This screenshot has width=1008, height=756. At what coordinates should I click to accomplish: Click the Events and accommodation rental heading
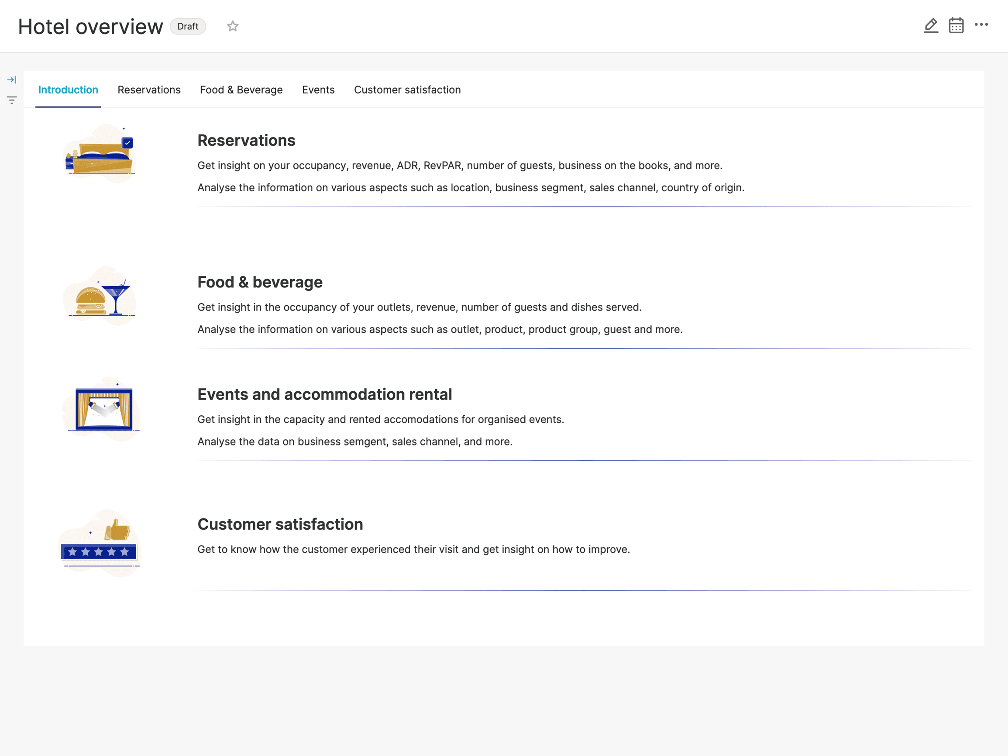[x=324, y=394]
